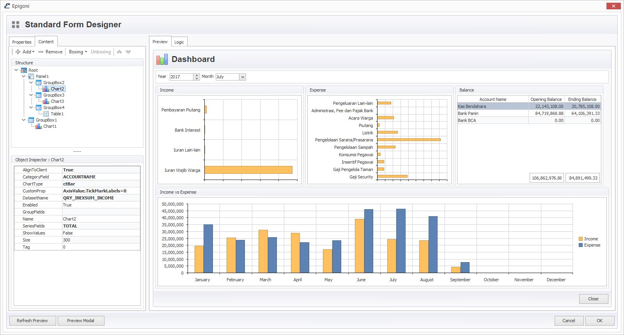Image resolution: width=624 pixels, height=335 pixels.
Task: Collapse the GroupBox3 tree node
Action: pyautogui.click(x=31, y=95)
